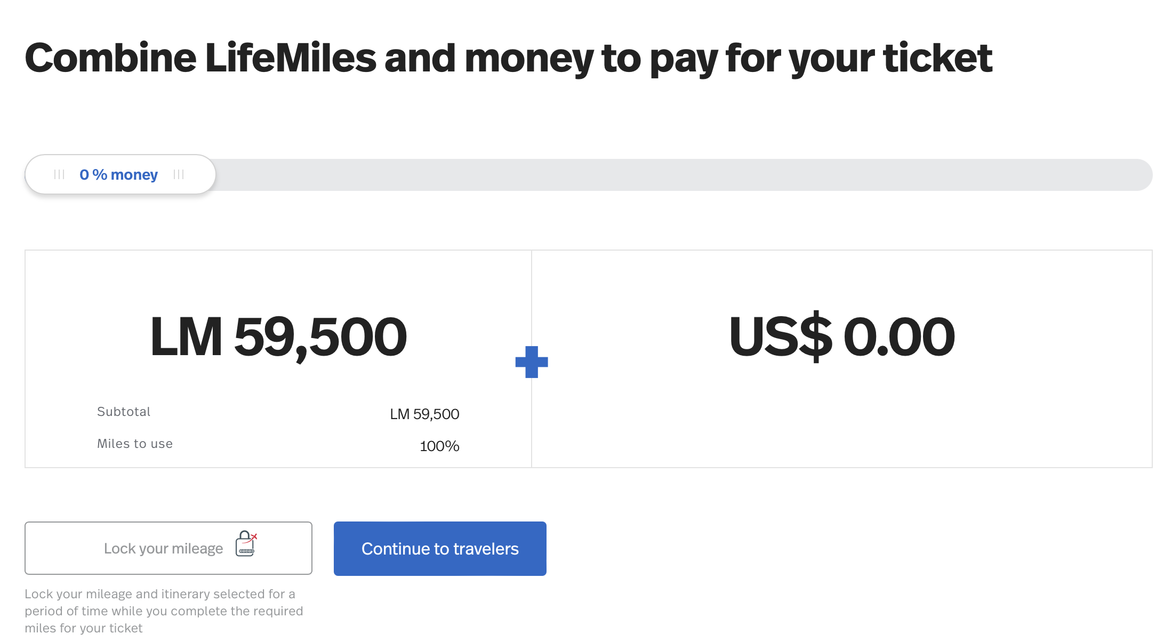Screen dimensions: 1172x642
Task: Click the '0 % money' blue text label
Action: (118, 175)
